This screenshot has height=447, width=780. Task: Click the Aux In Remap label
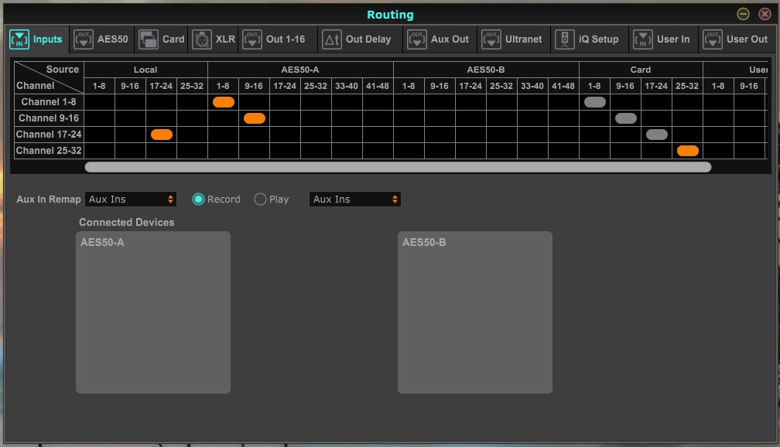[x=48, y=200]
